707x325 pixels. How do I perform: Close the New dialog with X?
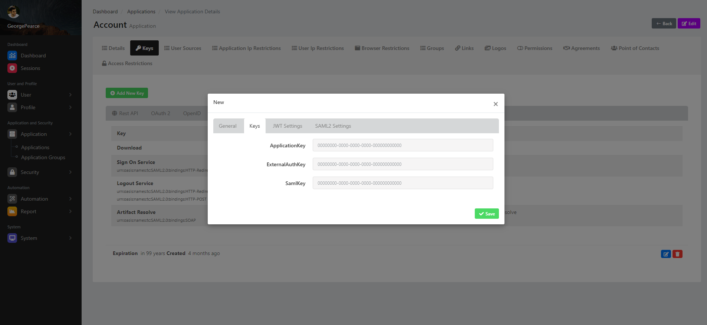coord(496,104)
